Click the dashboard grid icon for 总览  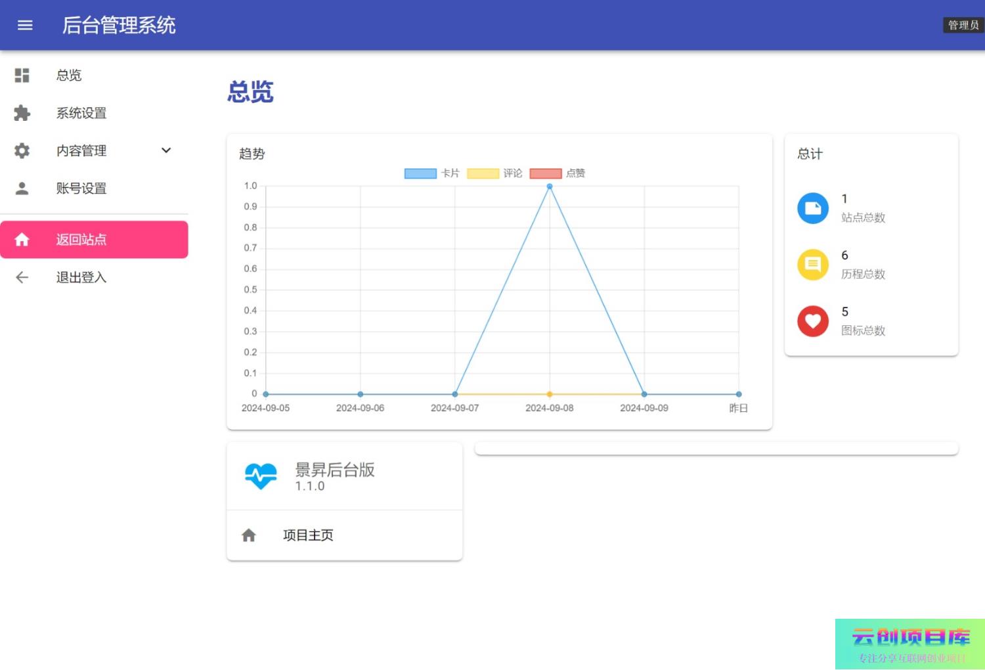[x=22, y=76]
